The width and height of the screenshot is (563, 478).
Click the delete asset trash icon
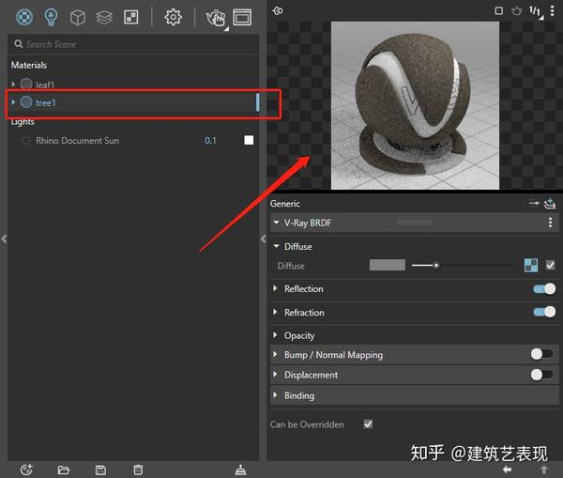pyautogui.click(x=138, y=470)
